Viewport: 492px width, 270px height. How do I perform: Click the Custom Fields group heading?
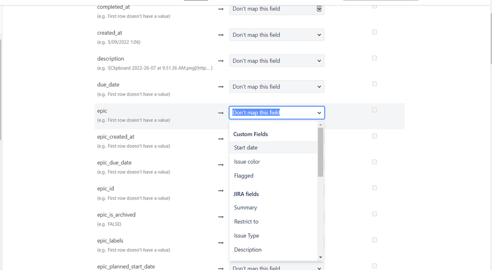click(250, 134)
